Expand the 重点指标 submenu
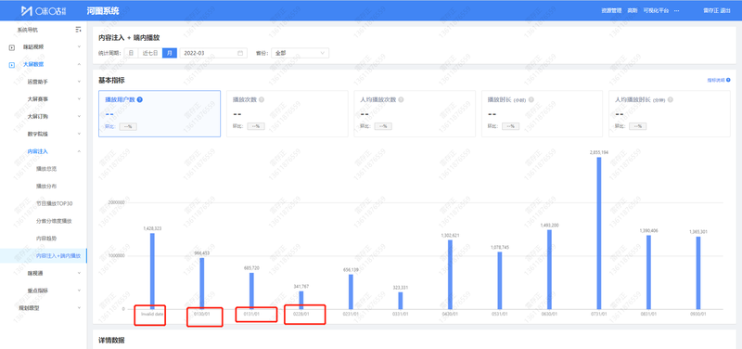This screenshot has height=349, width=742. 79,291
